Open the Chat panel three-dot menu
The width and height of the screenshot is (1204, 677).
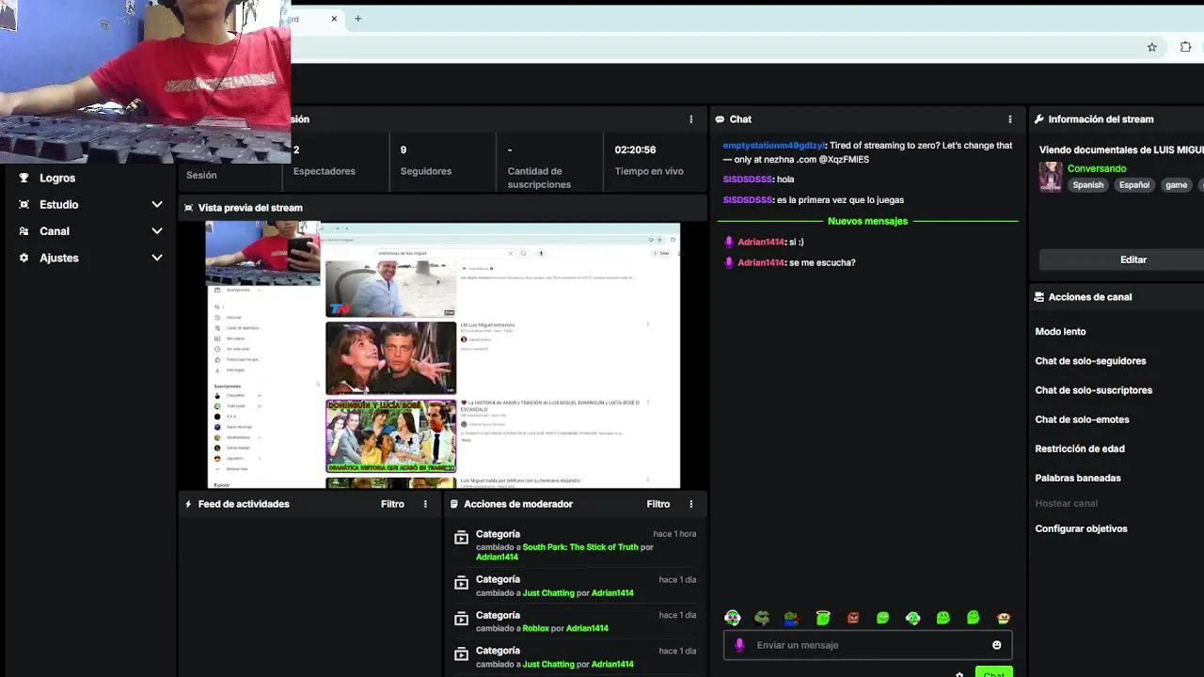1010,119
